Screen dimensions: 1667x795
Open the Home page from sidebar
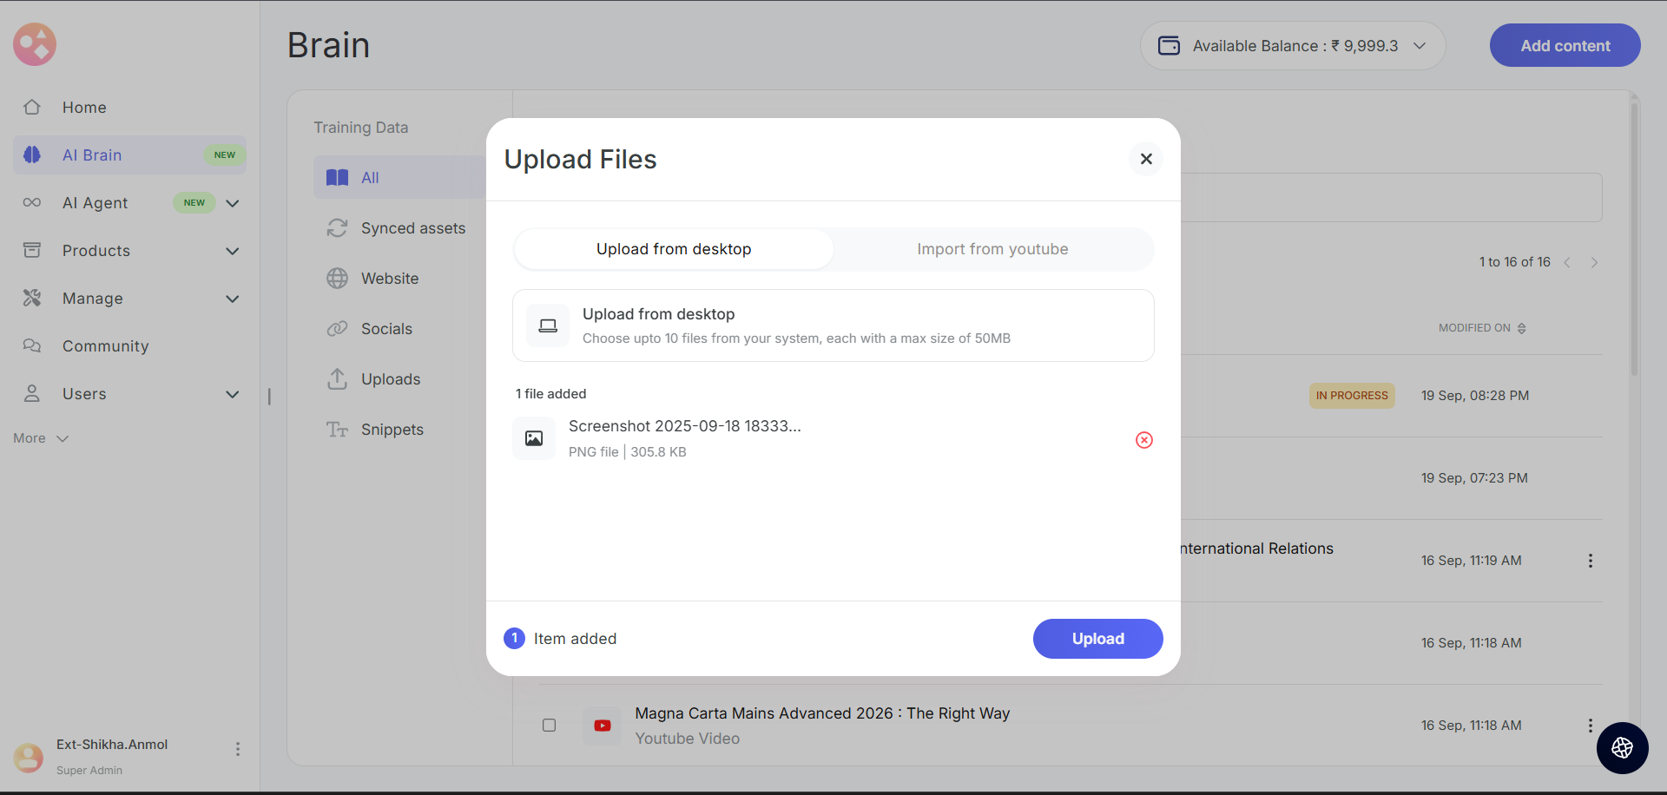click(84, 108)
